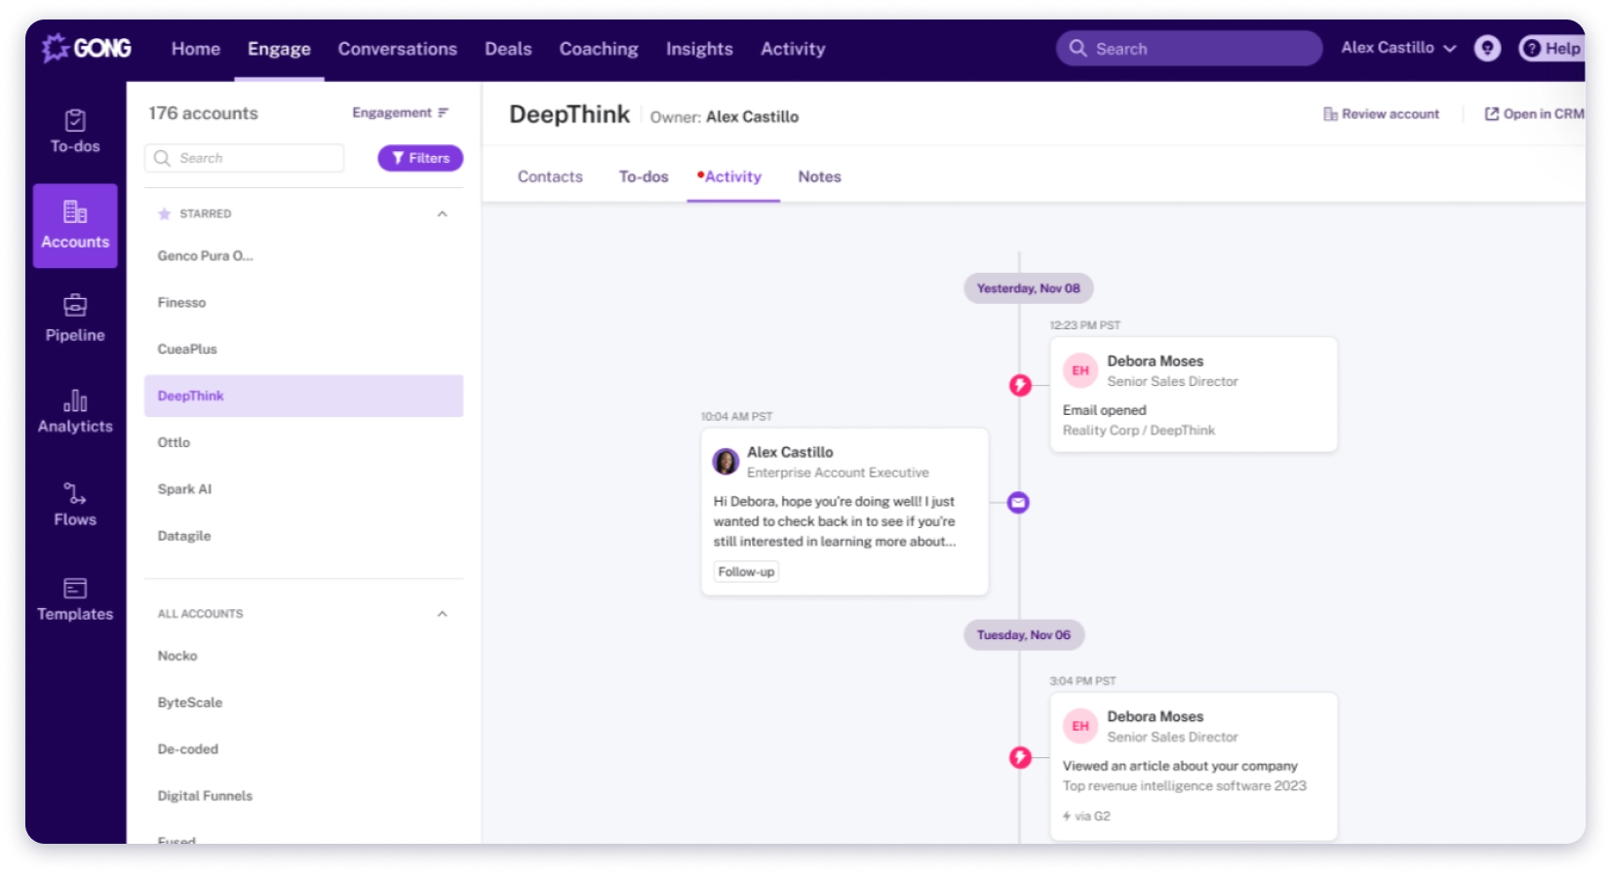Open the Pipeline sidebar section

click(x=75, y=319)
